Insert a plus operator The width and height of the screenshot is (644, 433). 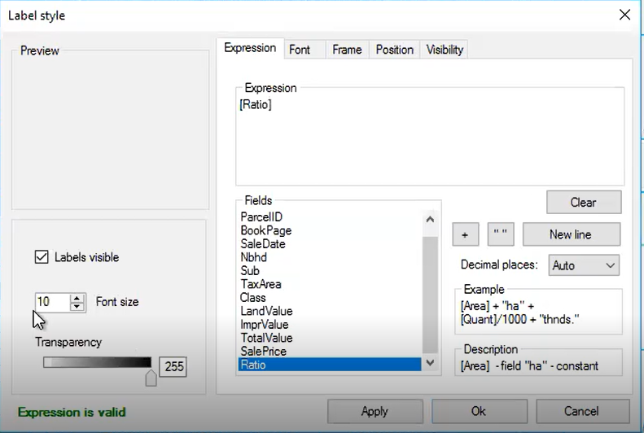pos(466,234)
